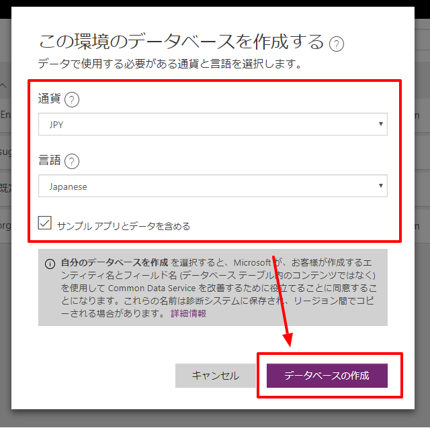Toggle サンプル アプリとデータを含める checkbox
Viewport: 430px width, 428px height.
point(45,223)
